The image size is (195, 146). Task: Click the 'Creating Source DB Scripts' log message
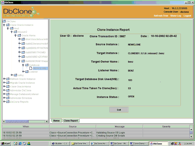pyautogui.click(x=110, y=136)
